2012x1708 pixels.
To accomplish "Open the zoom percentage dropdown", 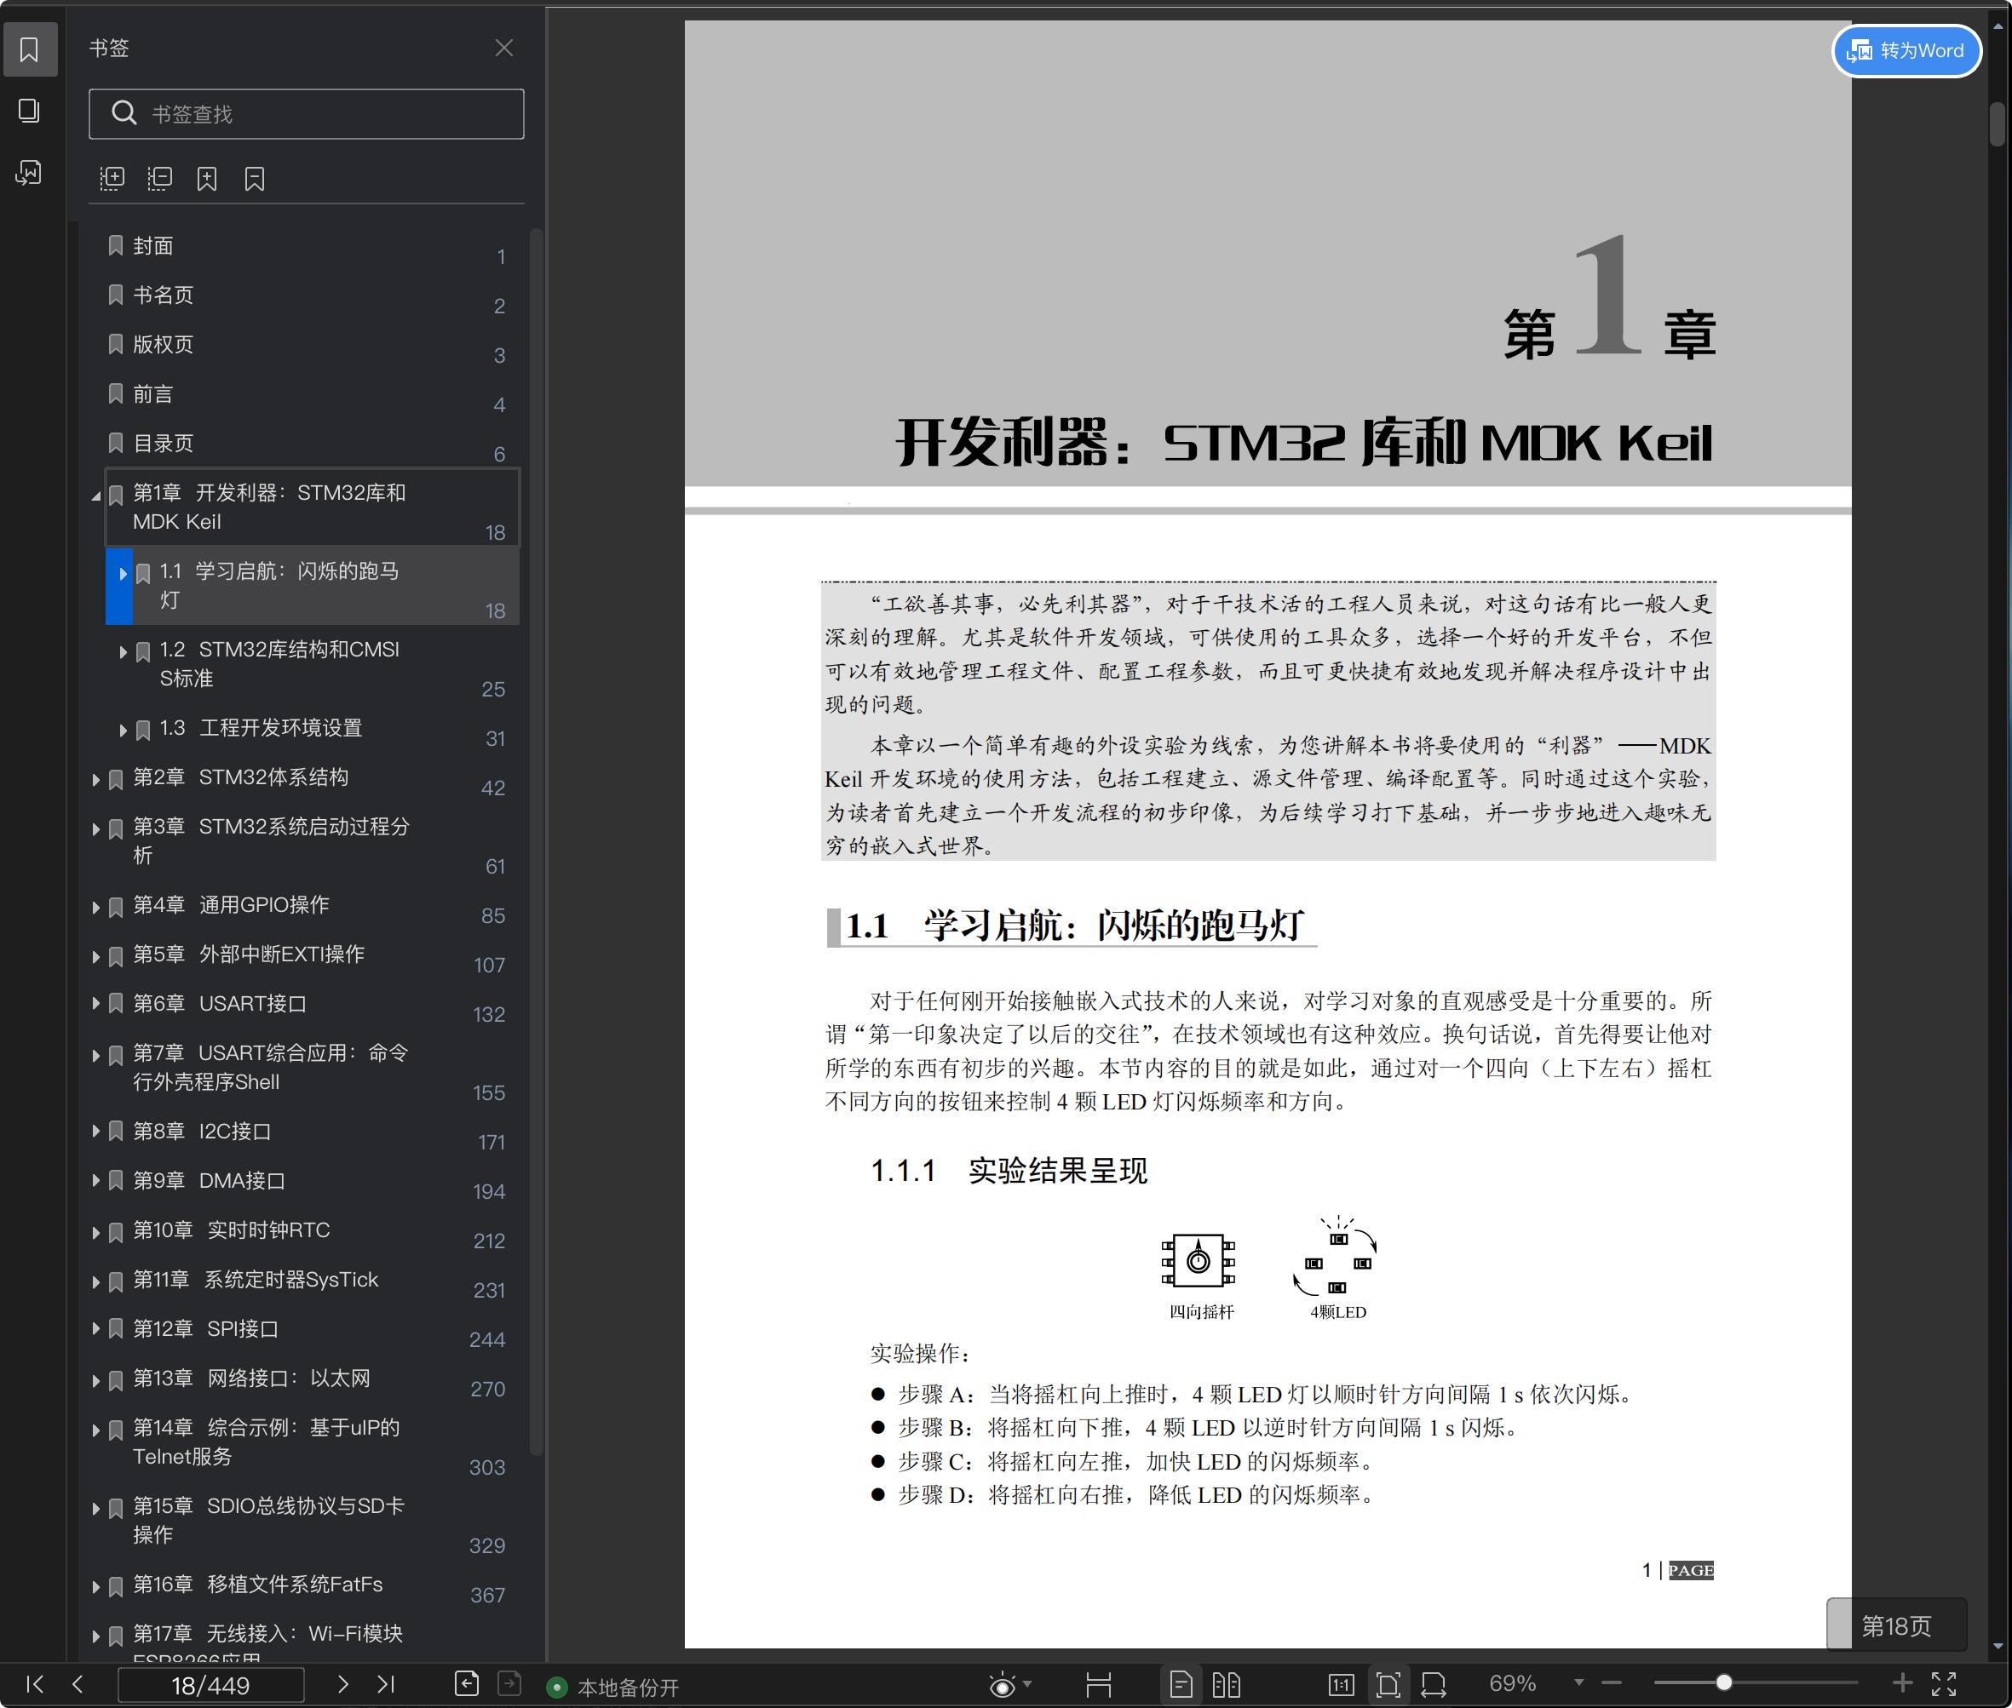I will (x=1579, y=1682).
